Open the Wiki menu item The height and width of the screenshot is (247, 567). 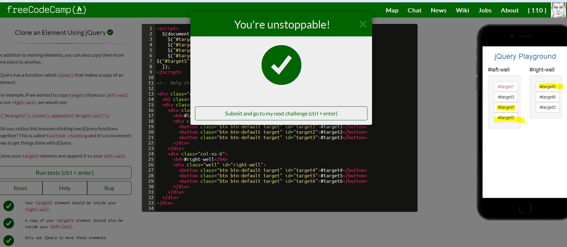tap(462, 10)
